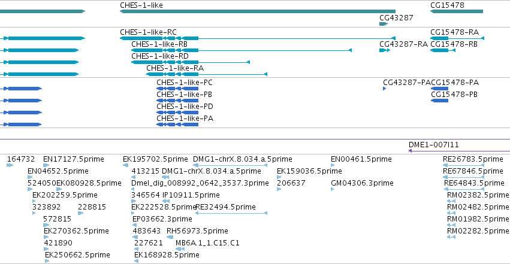Select the DME1-007I11 clone feature
This screenshot has height=264, width=510.
pos(459,151)
